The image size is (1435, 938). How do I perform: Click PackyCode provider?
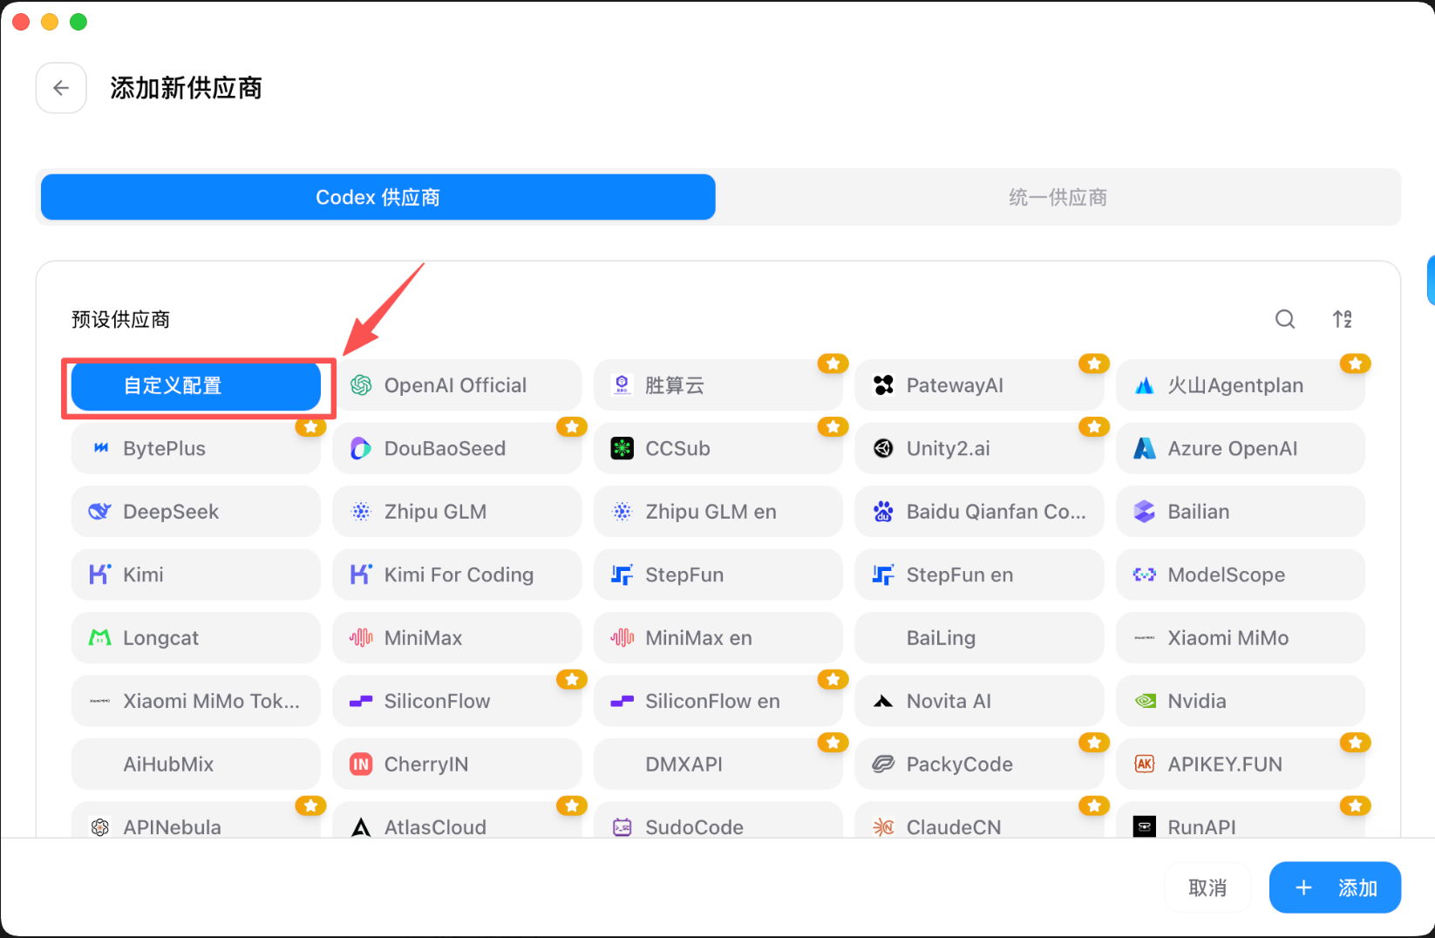pyautogui.click(x=979, y=765)
